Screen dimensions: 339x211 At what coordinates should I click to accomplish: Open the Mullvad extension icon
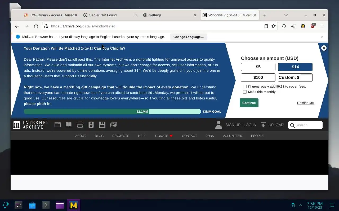[x=303, y=26]
